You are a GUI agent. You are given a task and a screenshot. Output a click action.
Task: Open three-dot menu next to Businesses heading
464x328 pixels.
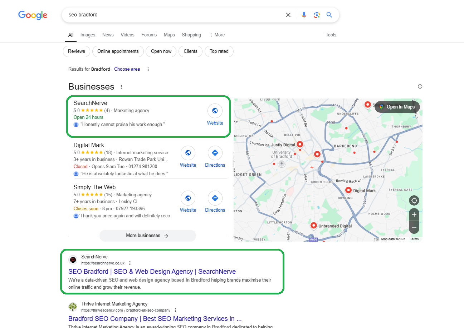click(121, 87)
